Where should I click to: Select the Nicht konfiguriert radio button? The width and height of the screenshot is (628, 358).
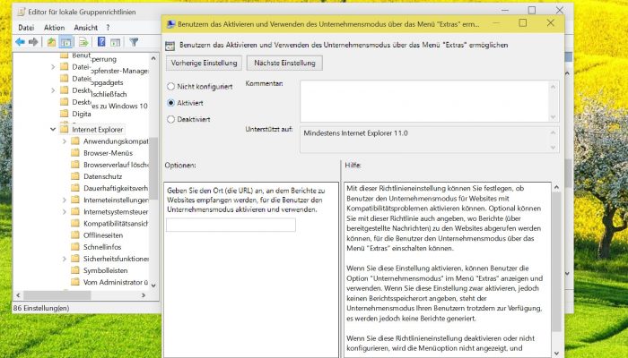[171, 86]
